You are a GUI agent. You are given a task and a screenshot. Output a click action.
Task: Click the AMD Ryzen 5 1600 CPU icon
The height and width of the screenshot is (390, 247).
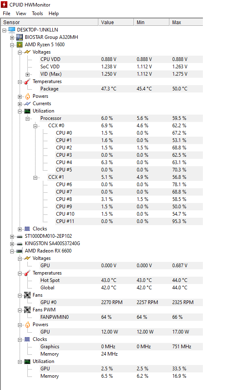pyautogui.click(x=19, y=45)
